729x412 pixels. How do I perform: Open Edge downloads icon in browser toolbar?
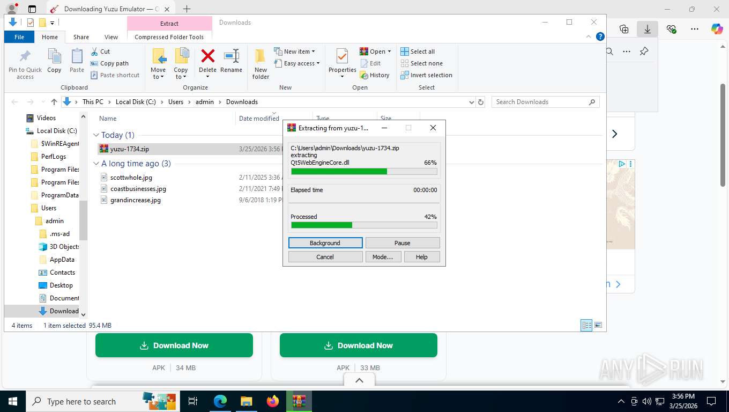648,29
